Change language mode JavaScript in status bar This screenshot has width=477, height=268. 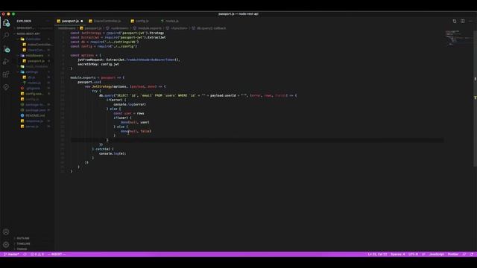click(437, 255)
